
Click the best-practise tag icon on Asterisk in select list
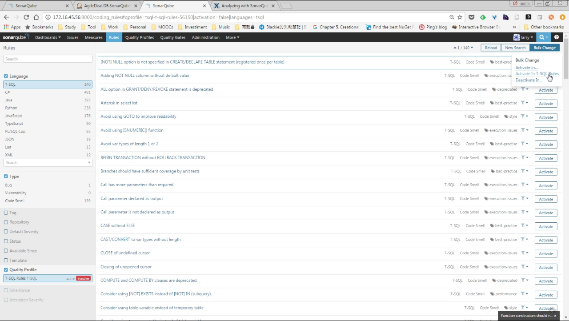click(x=492, y=103)
